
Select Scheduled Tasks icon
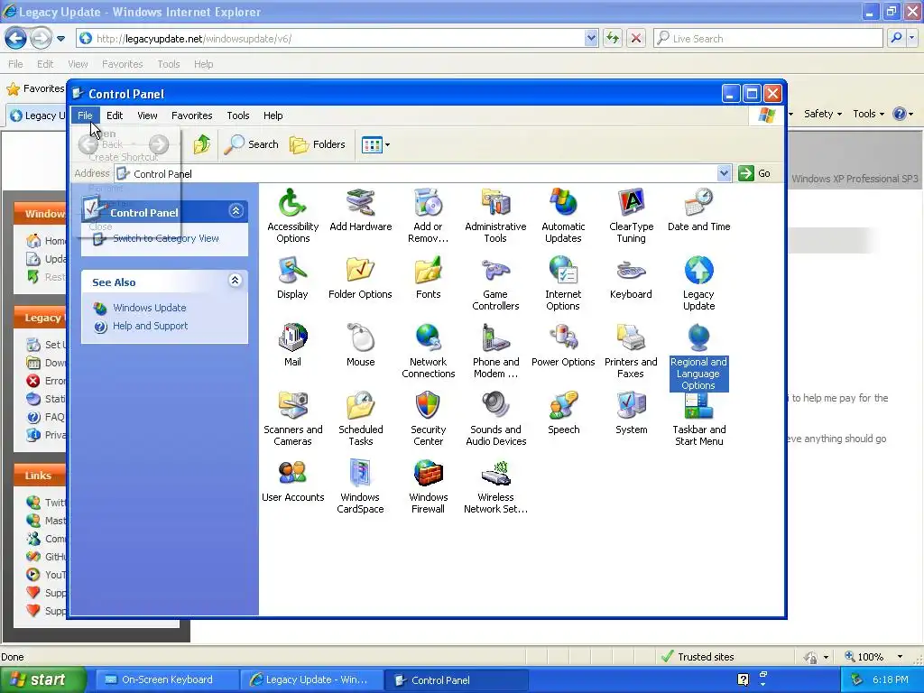click(x=360, y=419)
